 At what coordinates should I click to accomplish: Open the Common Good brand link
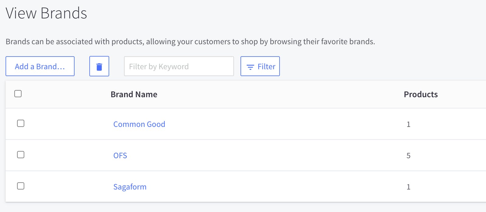pos(139,124)
